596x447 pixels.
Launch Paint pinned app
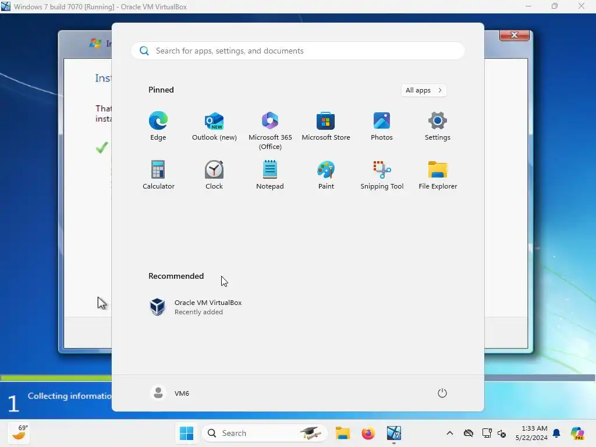[x=326, y=175]
